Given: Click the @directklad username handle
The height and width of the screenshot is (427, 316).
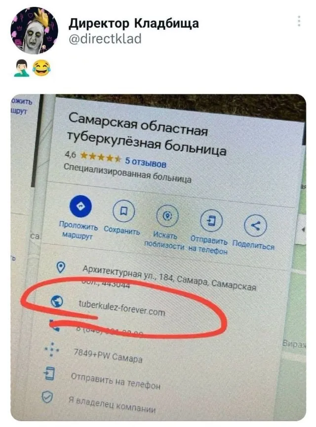Looking at the screenshot, I should [105, 39].
